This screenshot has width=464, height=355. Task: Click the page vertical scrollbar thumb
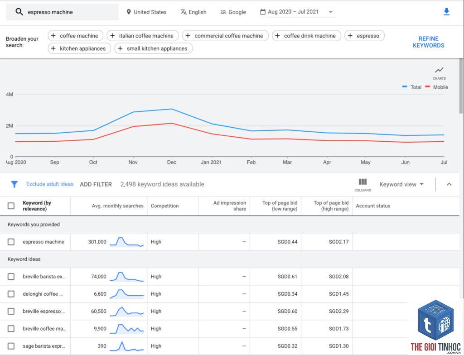[x=461, y=86]
